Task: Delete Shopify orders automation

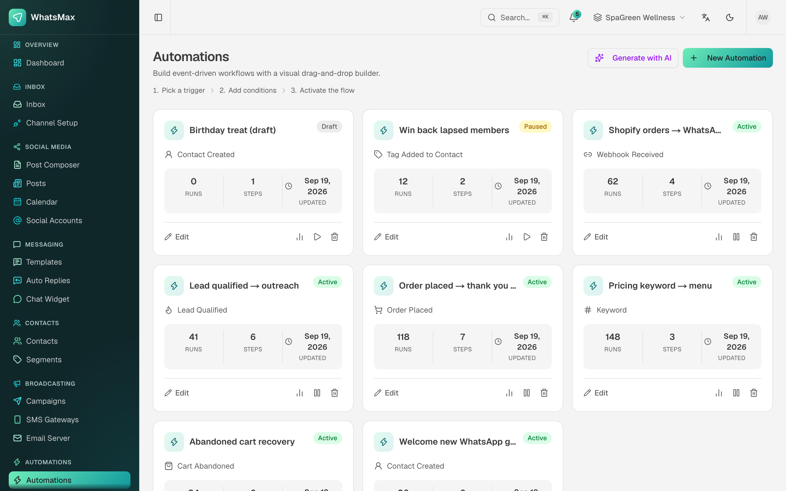Action: (754, 237)
